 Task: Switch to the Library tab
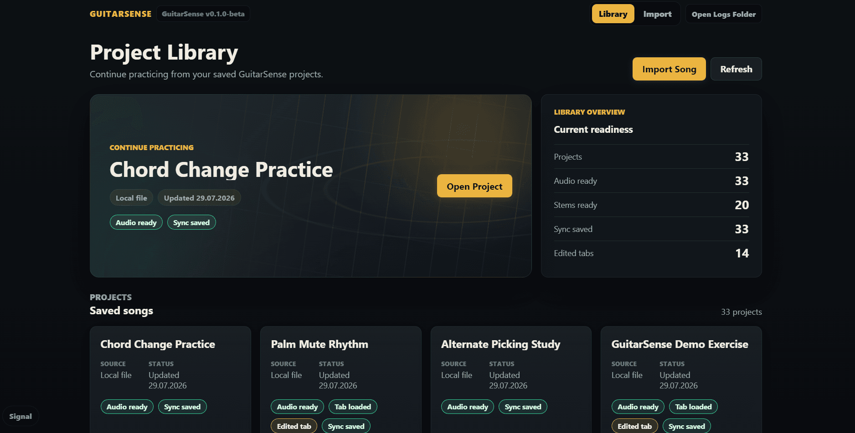[613, 14]
